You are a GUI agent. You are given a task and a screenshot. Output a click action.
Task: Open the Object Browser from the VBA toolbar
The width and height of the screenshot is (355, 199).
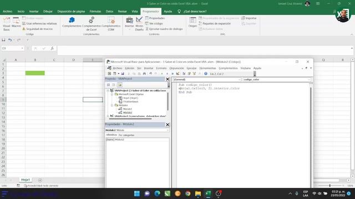[194, 74]
